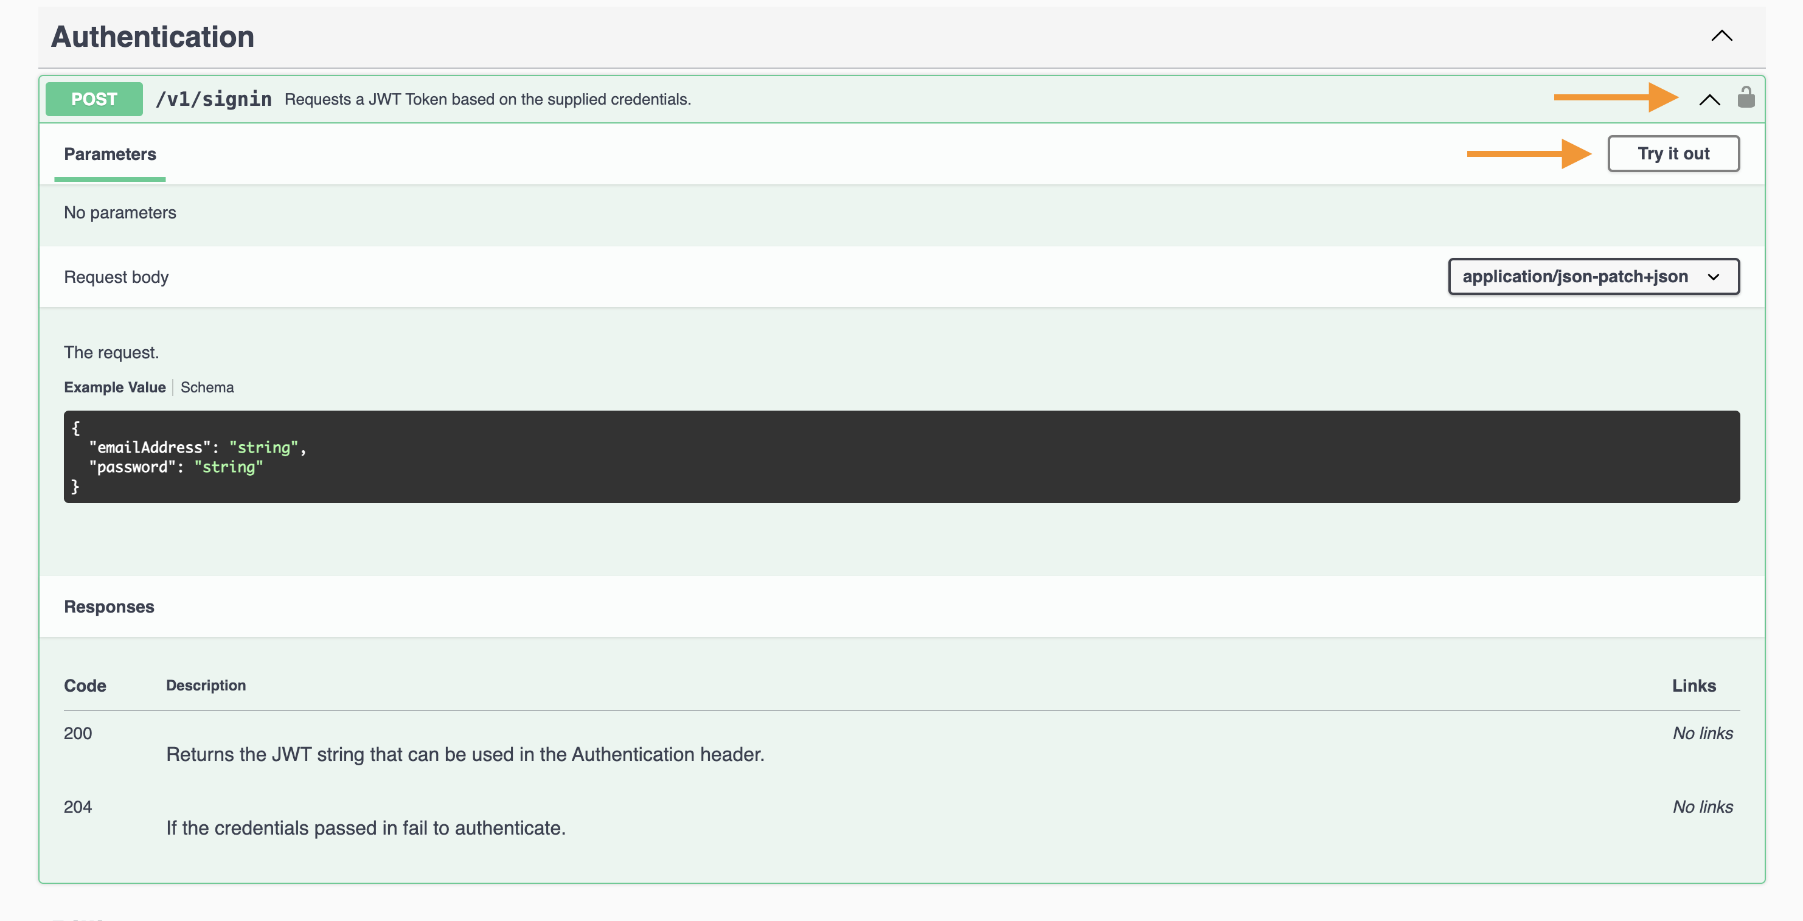Select the POST method badge
This screenshot has height=921, width=1803.
(93, 99)
